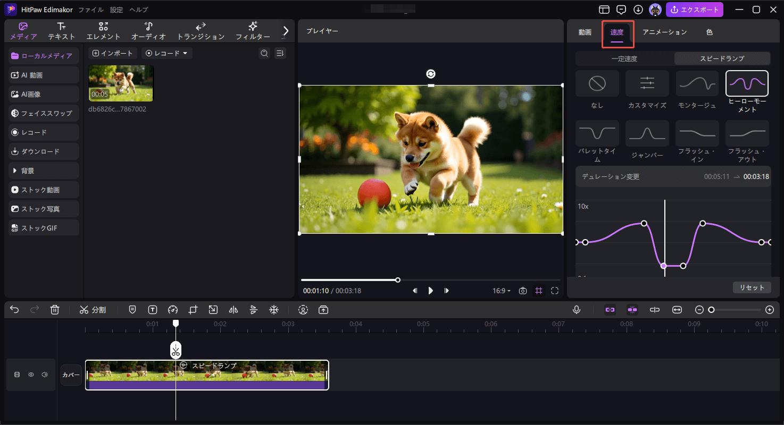Select 一定速度 speed mode

[624, 58]
